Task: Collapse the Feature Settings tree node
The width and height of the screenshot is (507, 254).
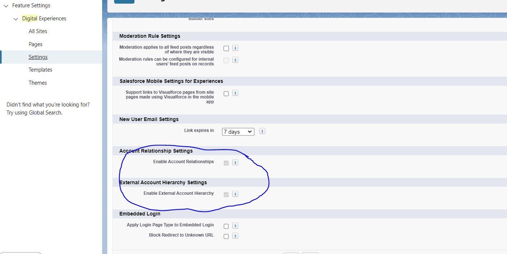Action: point(6,6)
